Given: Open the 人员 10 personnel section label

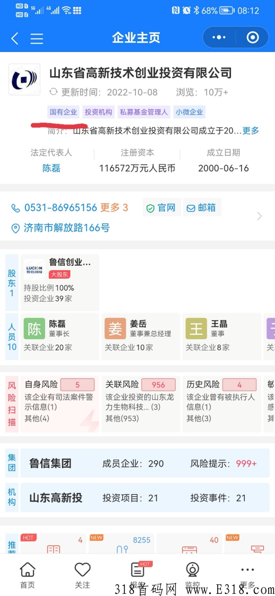Looking at the screenshot, I should coord(12,337).
